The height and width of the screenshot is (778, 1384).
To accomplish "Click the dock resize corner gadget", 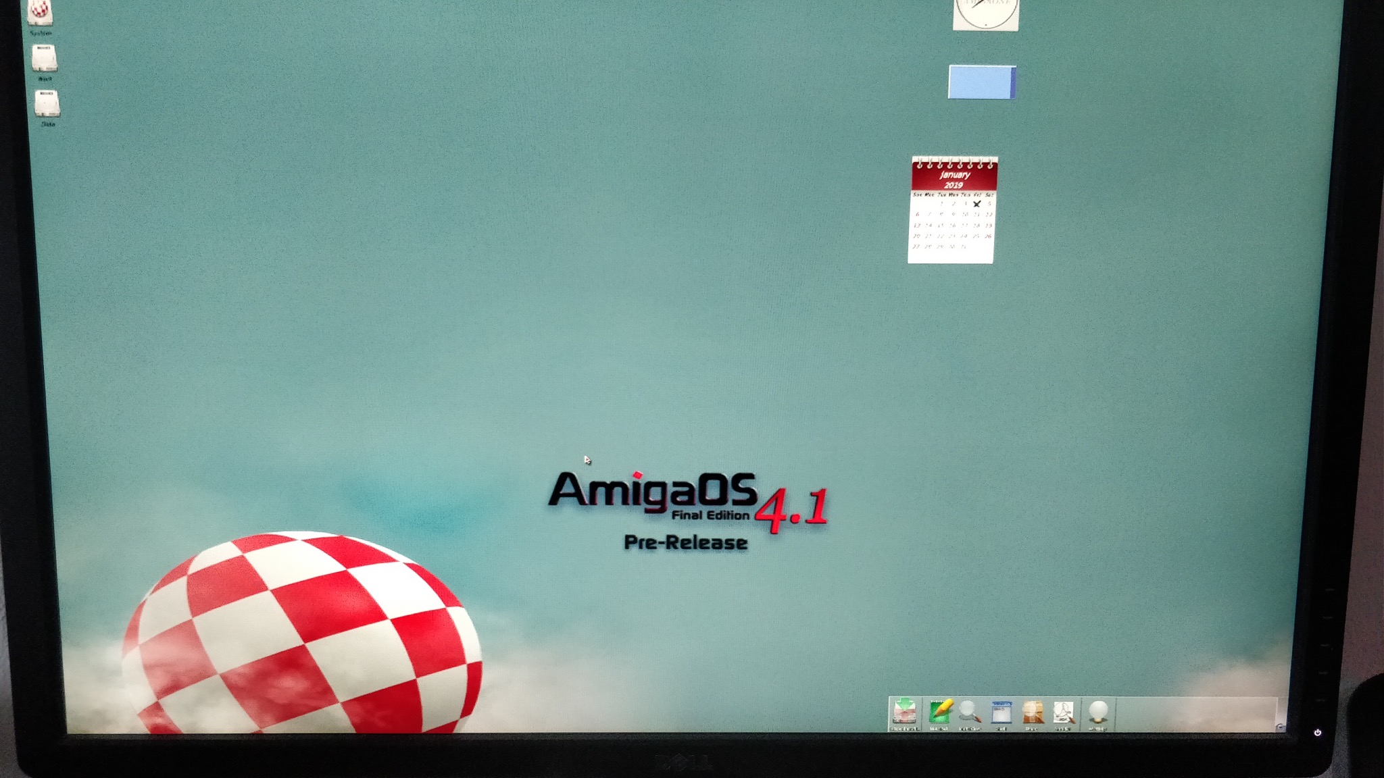I will tap(1280, 727).
